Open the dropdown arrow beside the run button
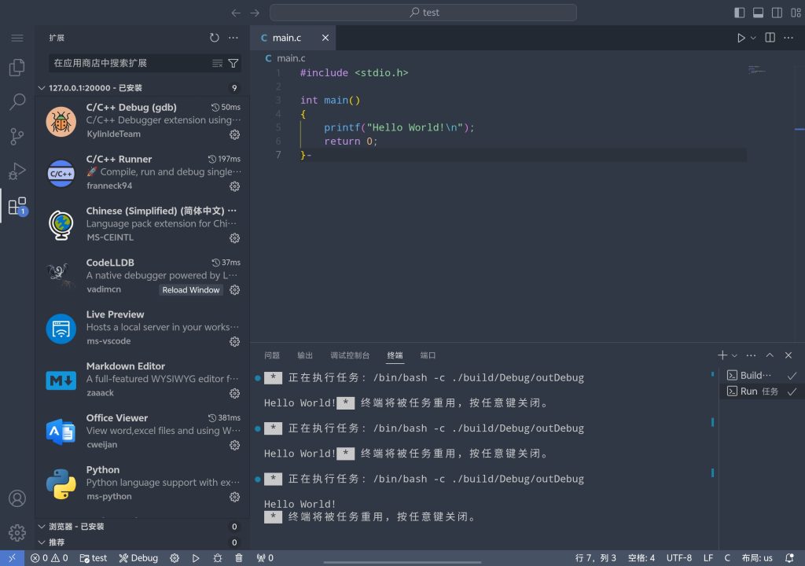This screenshot has width=805, height=566. 753,38
